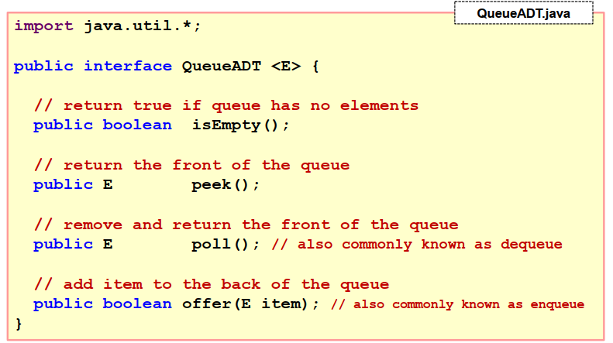The image size is (613, 343).
Task: Click the closing brace of the interface
Action: pos(19,324)
